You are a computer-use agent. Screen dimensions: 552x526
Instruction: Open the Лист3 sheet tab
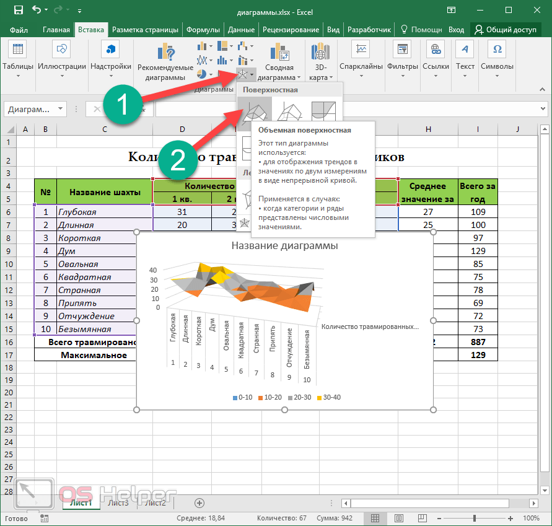coord(118,502)
